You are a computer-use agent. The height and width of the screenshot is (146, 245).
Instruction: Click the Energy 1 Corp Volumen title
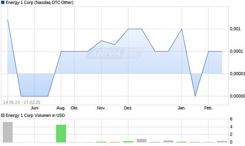[35, 115]
